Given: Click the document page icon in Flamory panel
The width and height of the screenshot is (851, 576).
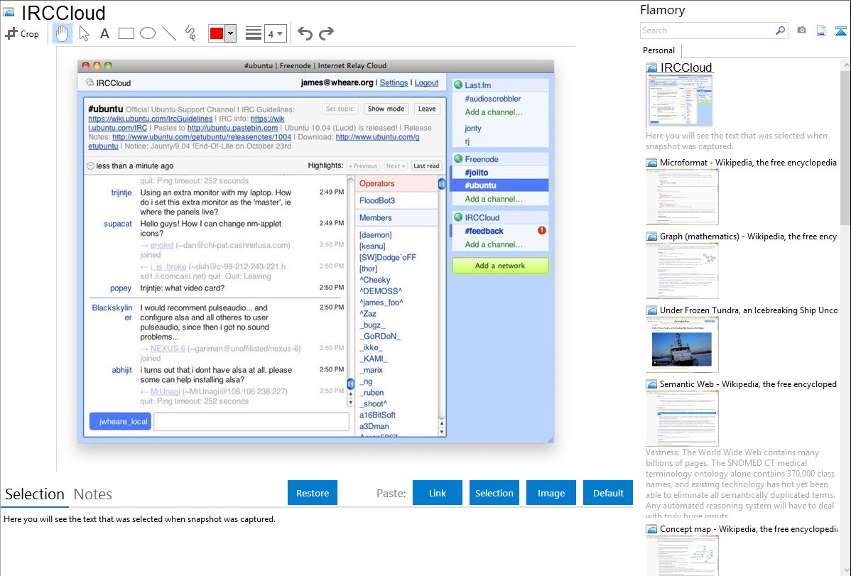Looking at the screenshot, I should (821, 31).
